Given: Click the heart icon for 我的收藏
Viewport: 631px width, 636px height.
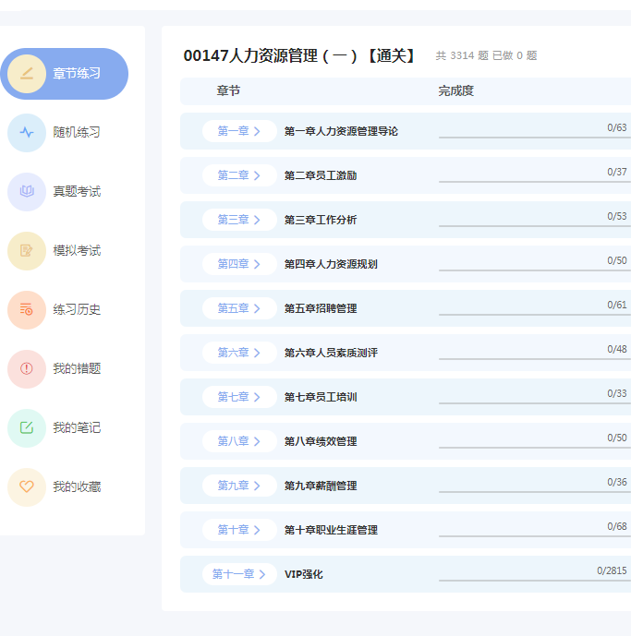Looking at the screenshot, I should click(x=27, y=486).
